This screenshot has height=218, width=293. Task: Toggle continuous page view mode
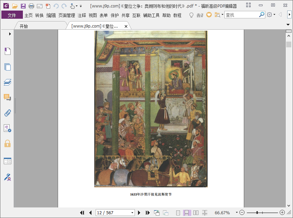(187, 213)
